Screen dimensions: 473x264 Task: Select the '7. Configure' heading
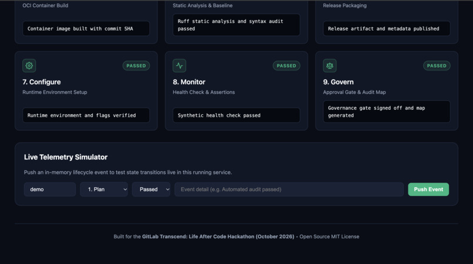point(41,82)
